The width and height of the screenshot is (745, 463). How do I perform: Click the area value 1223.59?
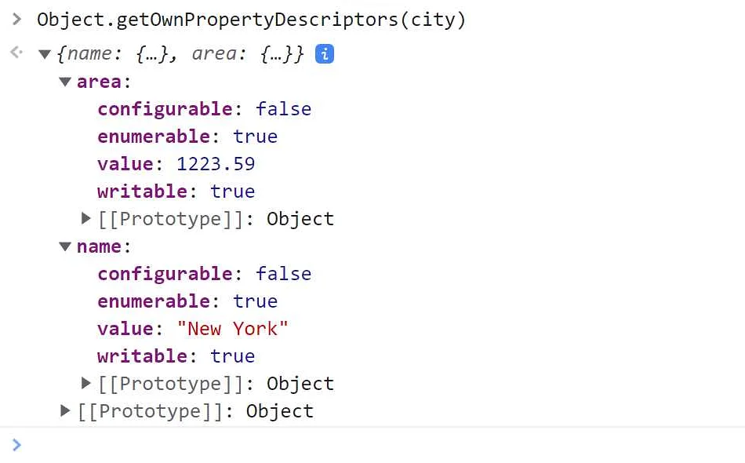coord(216,164)
